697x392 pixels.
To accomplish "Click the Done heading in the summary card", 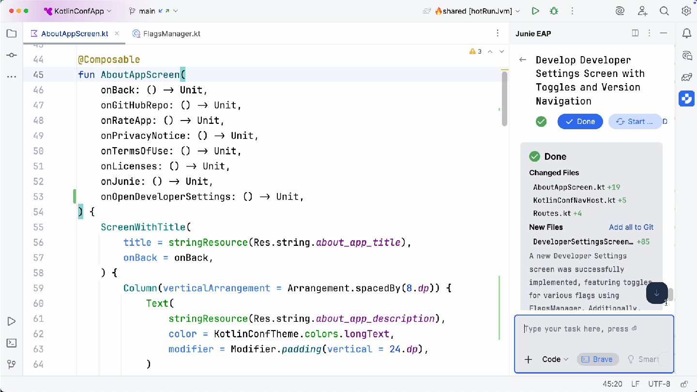I will 555,156.
